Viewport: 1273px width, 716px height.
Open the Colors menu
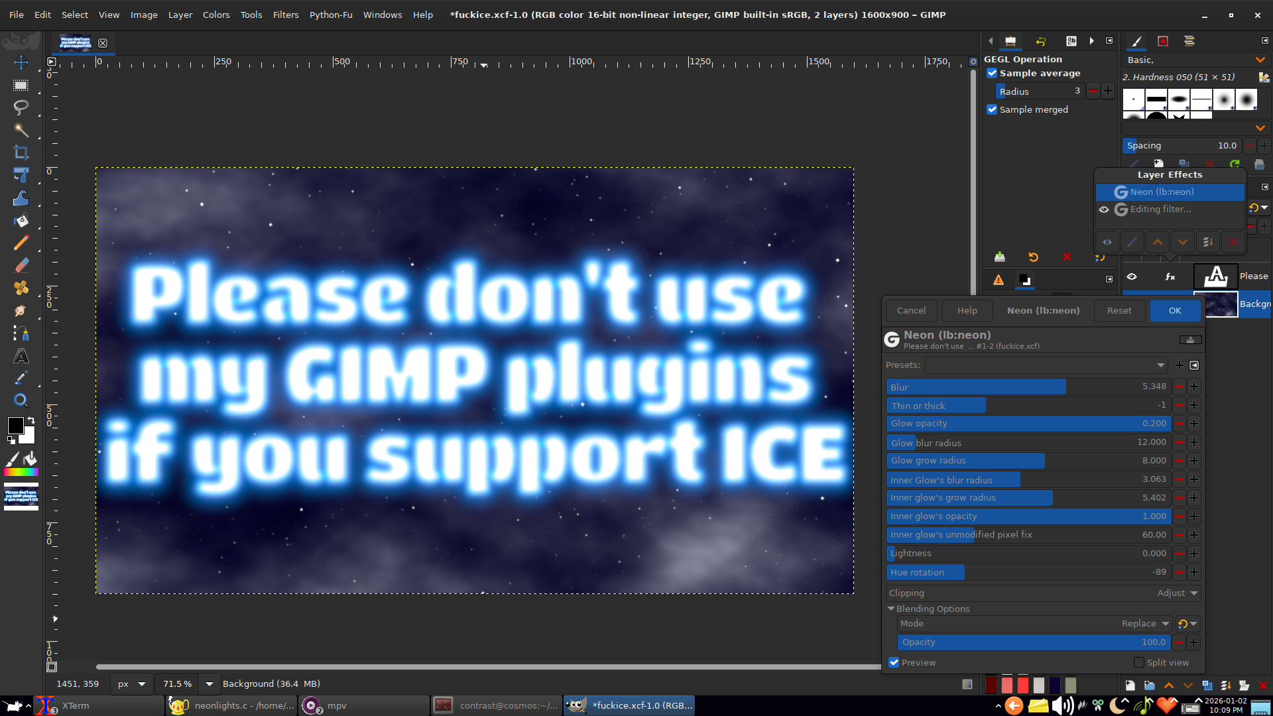tap(216, 15)
